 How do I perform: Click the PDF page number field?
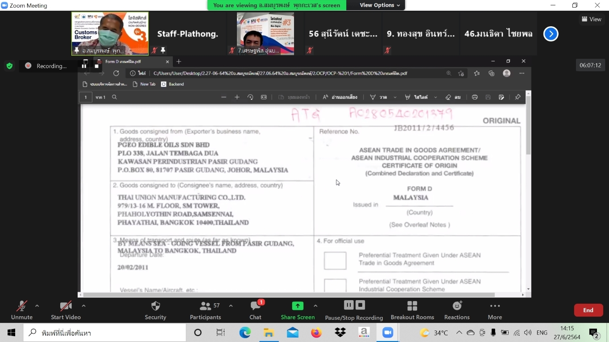click(86, 97)
